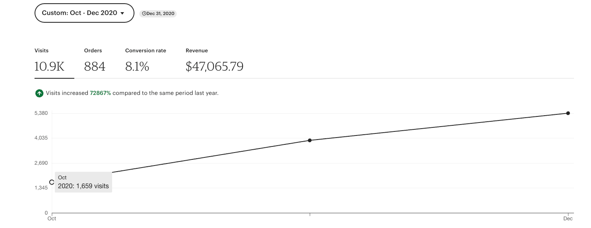The width and height of the screenshot is (591, 228).
Task: Click the clock icon beside Dec 31, 2020
Action: (x=143, y=14)
